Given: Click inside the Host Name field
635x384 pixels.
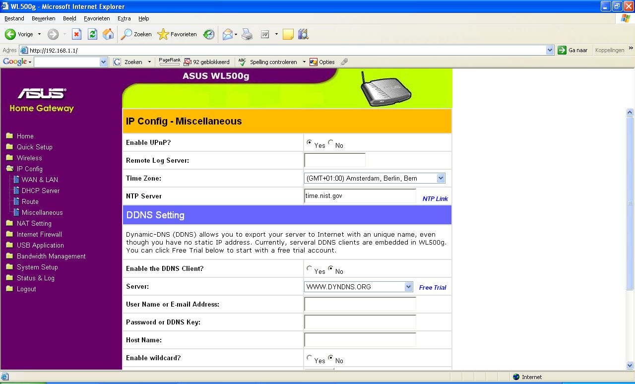Looking at the screenshot, I should (360, 339).
